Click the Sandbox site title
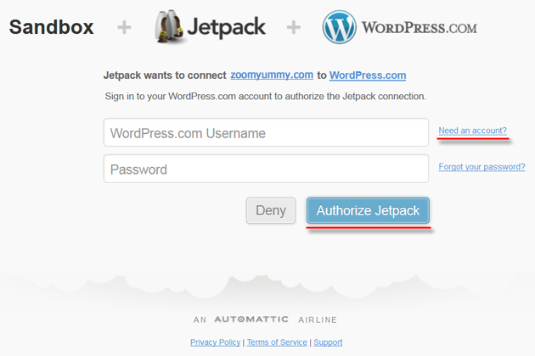The width and height of the screenshot is (535, 356). click(x=51, y=27)
